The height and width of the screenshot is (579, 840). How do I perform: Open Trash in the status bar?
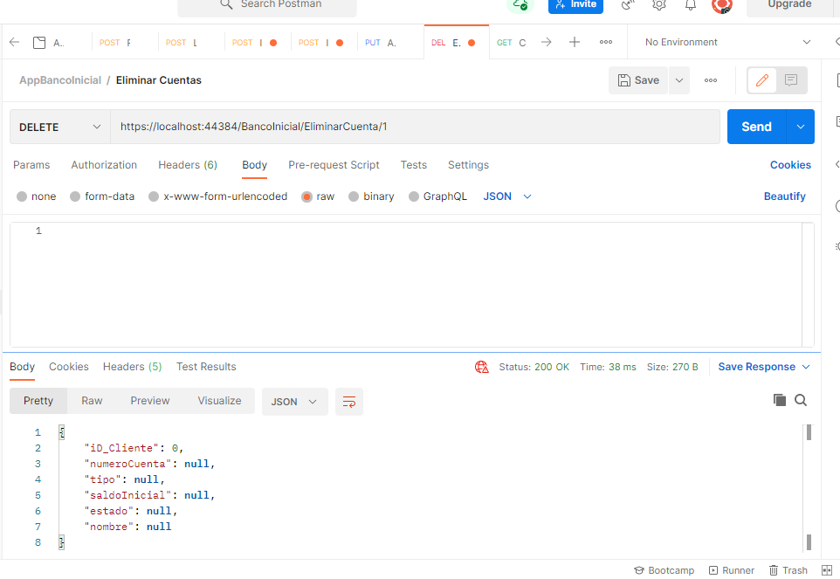[x=788, y=570]
